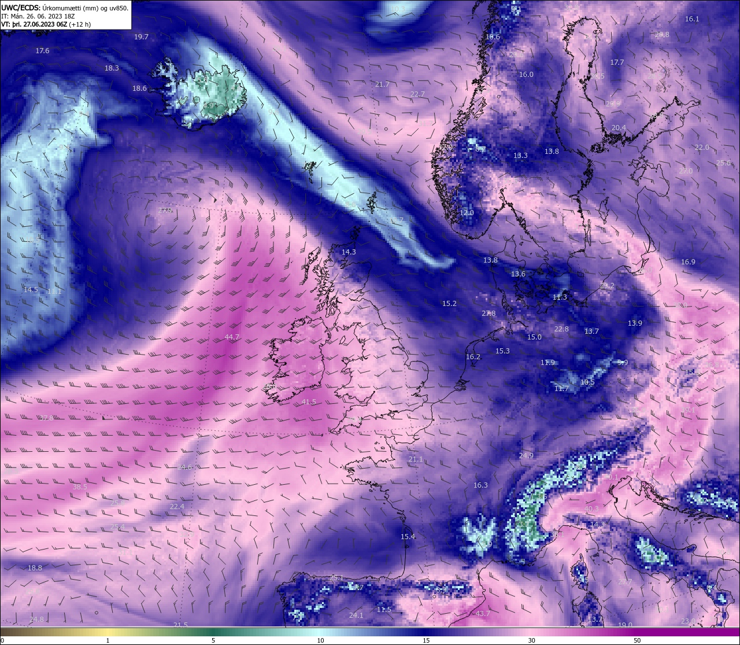Click the 24.1 value over Spain
Screen dimensions: 740x645
[x=356, y=615]
